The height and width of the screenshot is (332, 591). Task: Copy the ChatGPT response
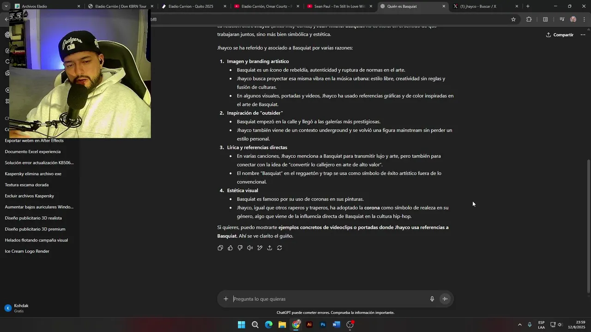220,248
